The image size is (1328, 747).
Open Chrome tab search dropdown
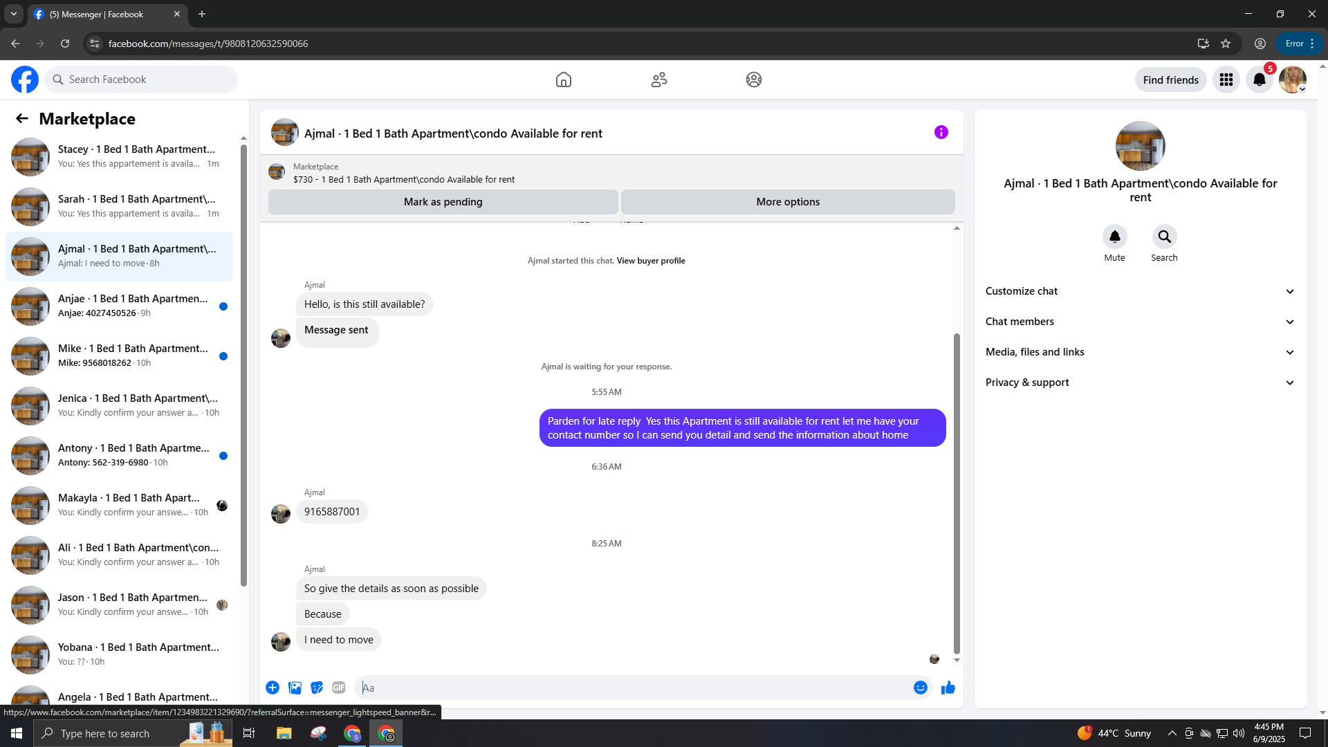pos(14,14)
